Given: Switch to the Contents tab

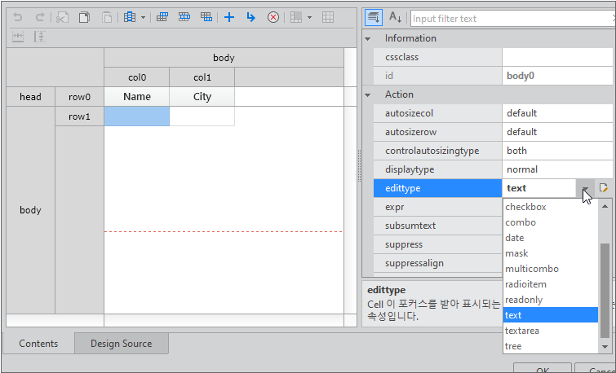Looking at the screenshot, I should click(38, 344).
